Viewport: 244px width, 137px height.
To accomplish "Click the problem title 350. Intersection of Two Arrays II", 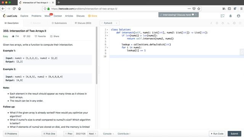I will (x=24, y=31).
